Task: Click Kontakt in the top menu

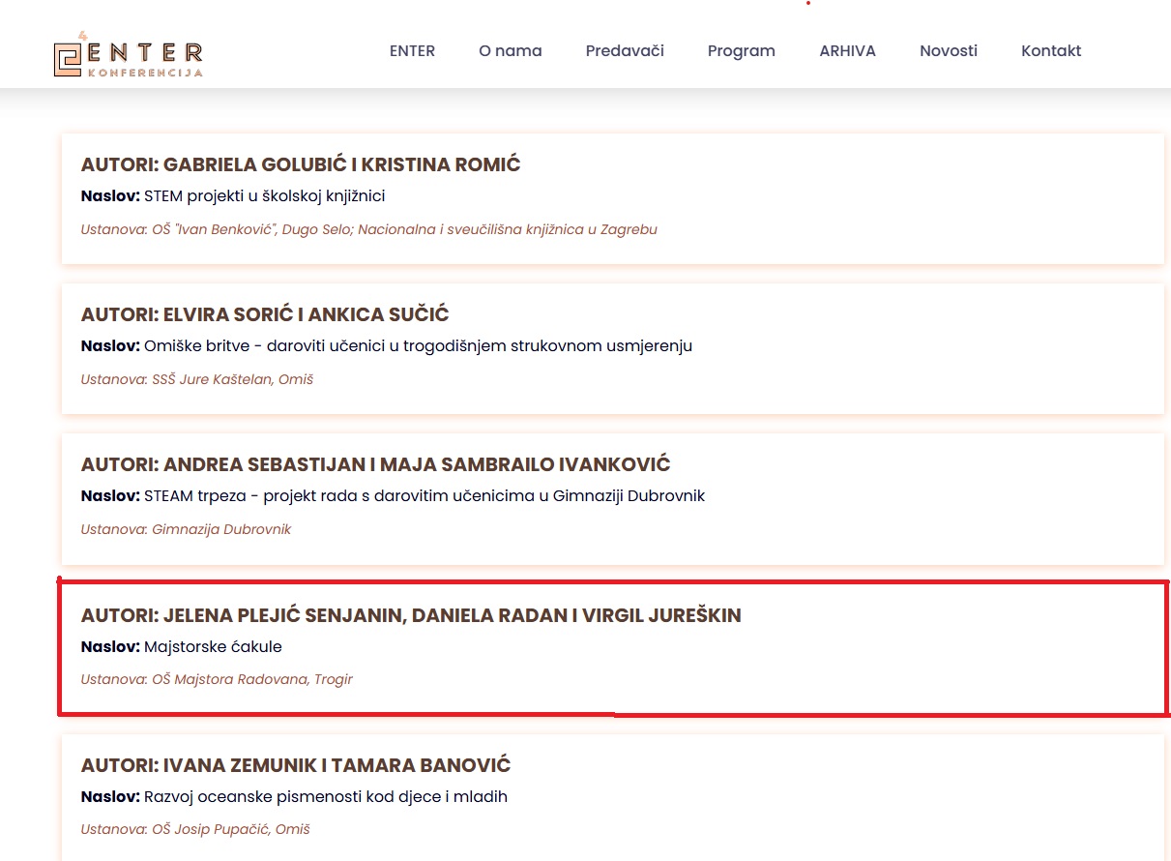Action: tap(1051, 51)
